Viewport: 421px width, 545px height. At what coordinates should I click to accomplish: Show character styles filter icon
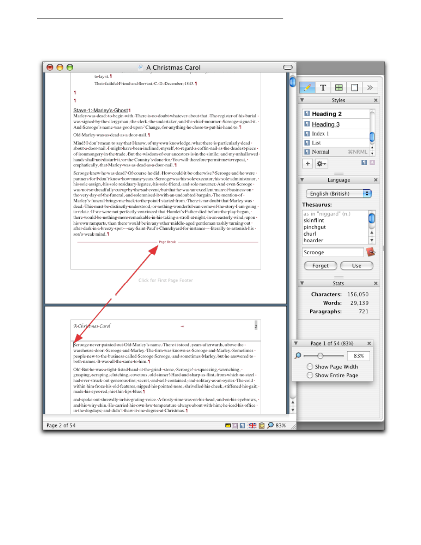[x=372, y=162]
